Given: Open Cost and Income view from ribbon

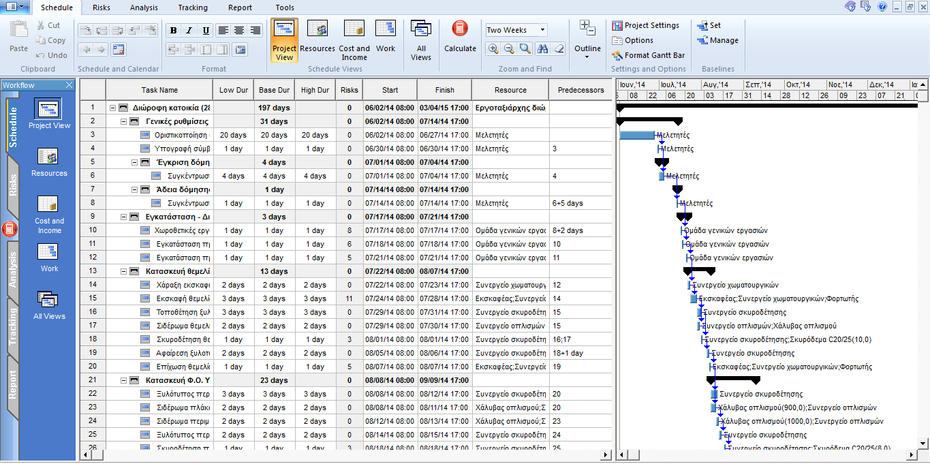Looking at the screenshot, I should (354, 40).
